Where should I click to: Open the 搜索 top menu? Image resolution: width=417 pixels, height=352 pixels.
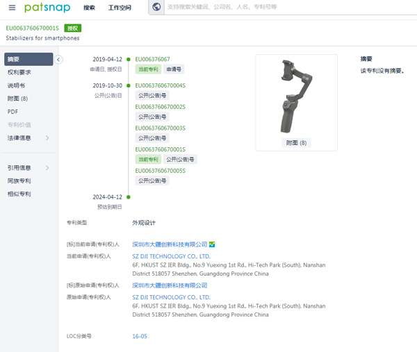(x=89, y=8)
